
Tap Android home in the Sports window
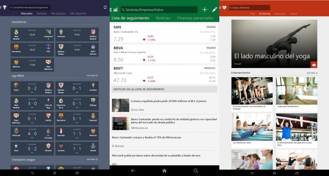[x=54, y=173]
